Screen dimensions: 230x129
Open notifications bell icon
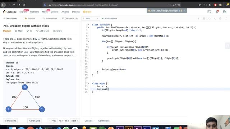(217, 12)
